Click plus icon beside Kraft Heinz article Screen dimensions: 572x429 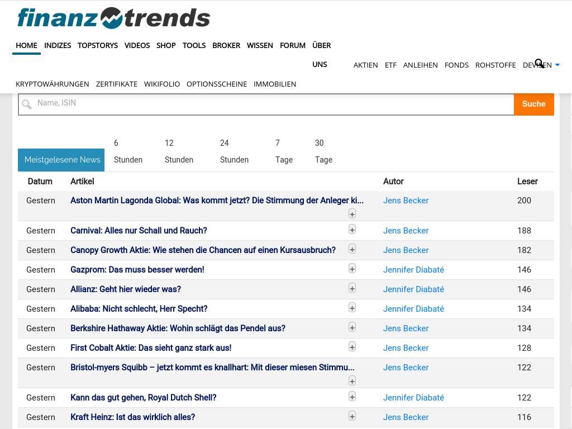pos(352,416)
